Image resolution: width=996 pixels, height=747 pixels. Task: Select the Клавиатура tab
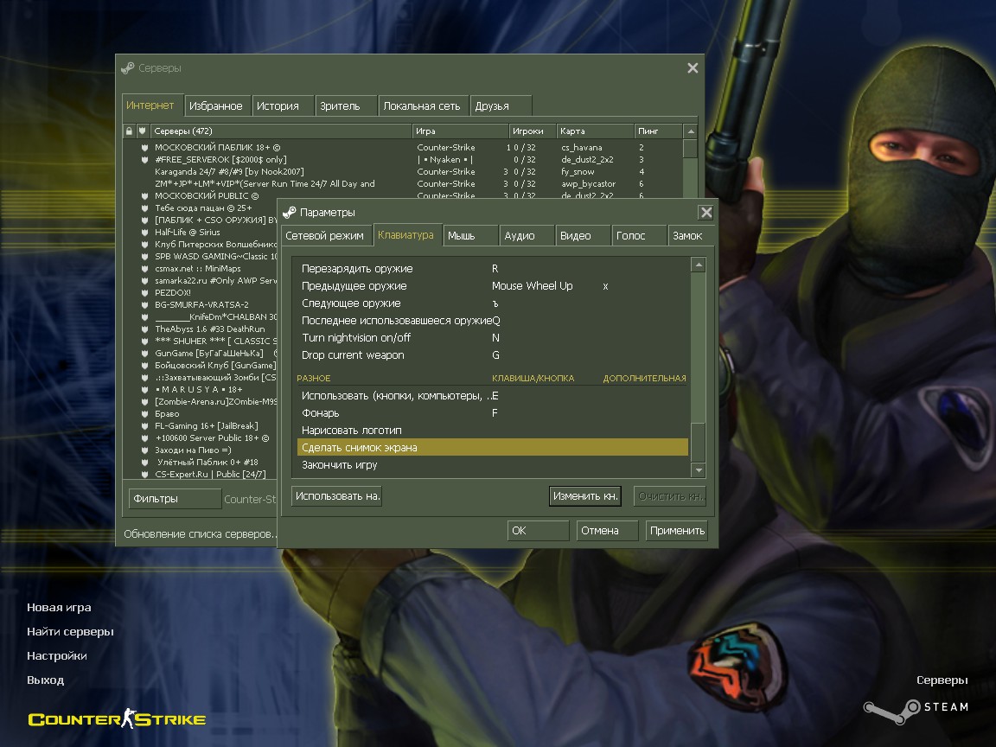407,235
